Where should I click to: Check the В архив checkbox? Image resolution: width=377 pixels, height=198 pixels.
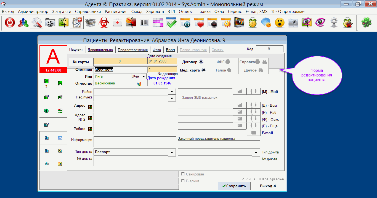pyautogui.click(x=183, y=181)
